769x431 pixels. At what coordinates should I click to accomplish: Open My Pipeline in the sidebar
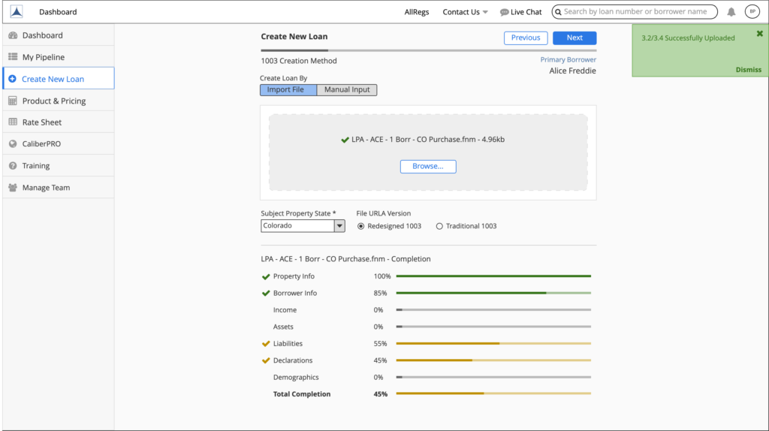(x=43, y=57)
